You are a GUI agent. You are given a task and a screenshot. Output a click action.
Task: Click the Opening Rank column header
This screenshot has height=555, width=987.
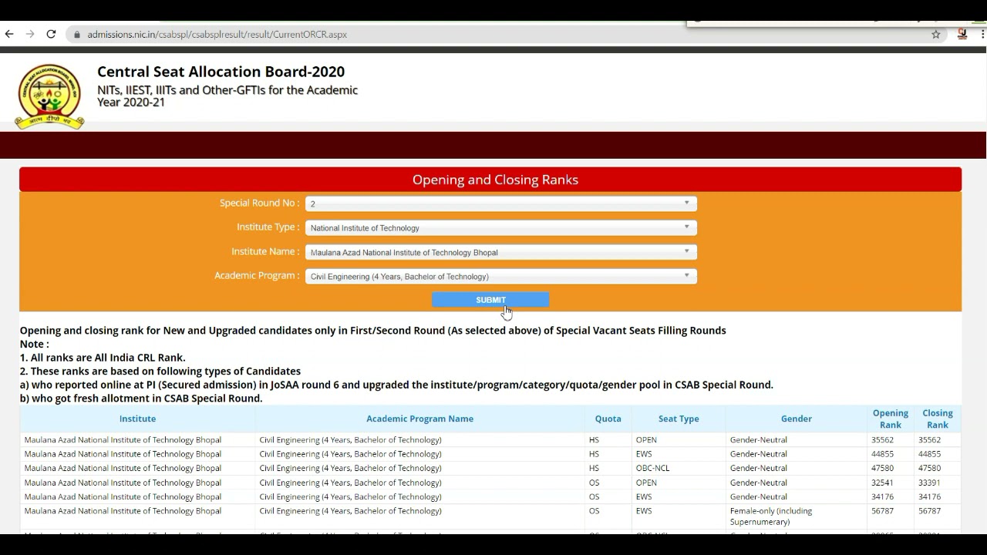[890, 419]
